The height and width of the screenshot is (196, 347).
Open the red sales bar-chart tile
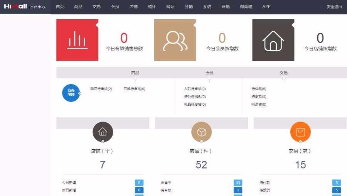(77, 40)
